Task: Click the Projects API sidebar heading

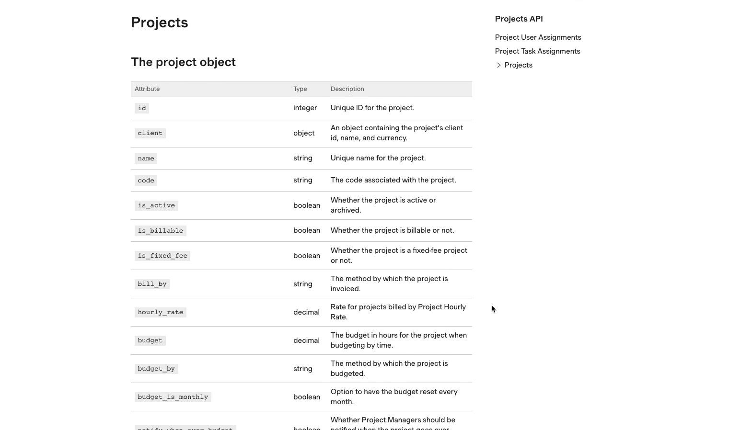Action: coord(519,19)
